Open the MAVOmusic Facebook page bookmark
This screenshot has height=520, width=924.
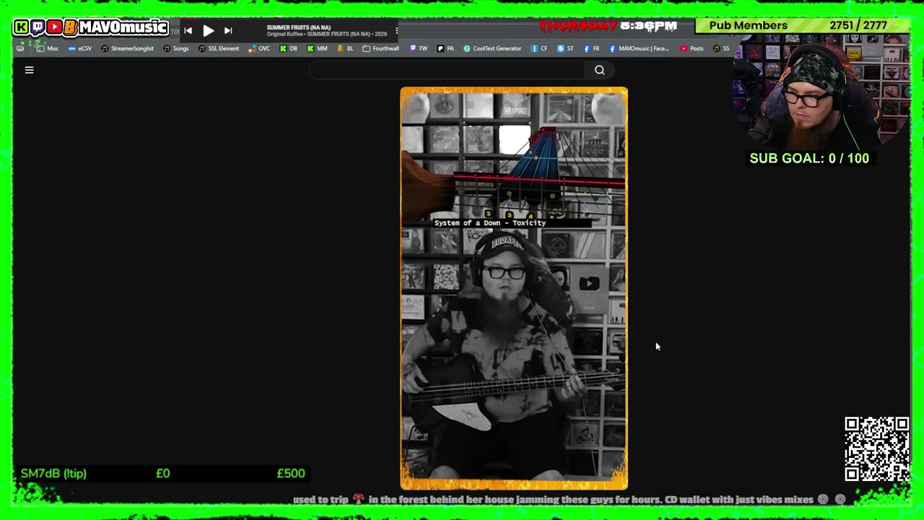639,48
